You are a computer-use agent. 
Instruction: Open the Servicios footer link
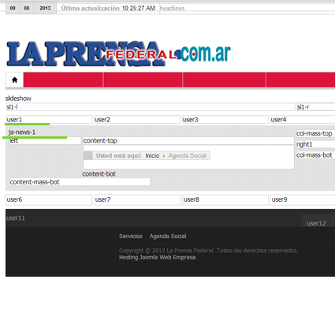point(131,236)
